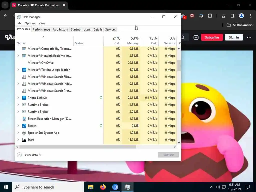
Task: Open Chrome extensions puzzle icon
Action: [210, 16]
